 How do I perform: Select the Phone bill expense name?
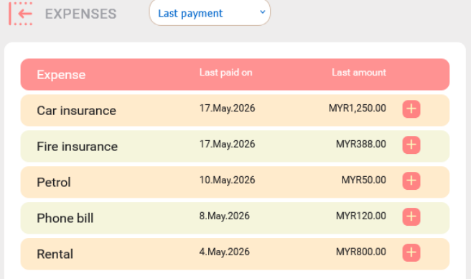point(65,218)
